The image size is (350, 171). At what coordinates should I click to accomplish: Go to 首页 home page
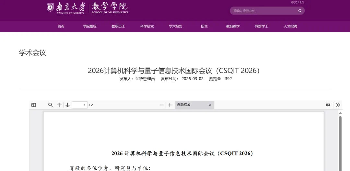coord(61,26)
